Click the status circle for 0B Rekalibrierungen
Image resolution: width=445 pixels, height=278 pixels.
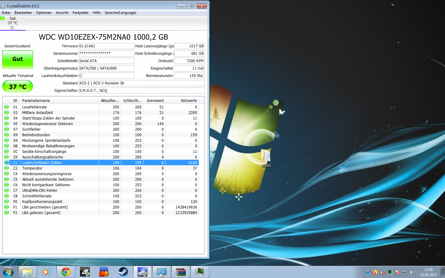(6, 146)
